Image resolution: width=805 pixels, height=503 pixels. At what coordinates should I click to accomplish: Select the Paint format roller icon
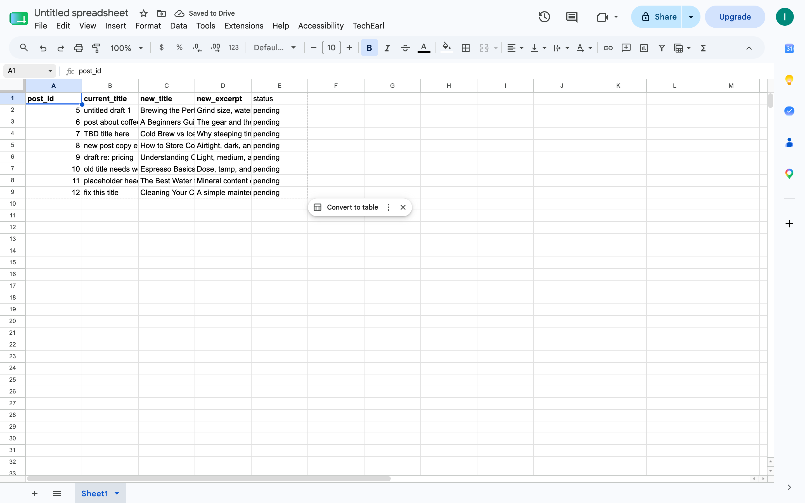[x=96, y=48]
